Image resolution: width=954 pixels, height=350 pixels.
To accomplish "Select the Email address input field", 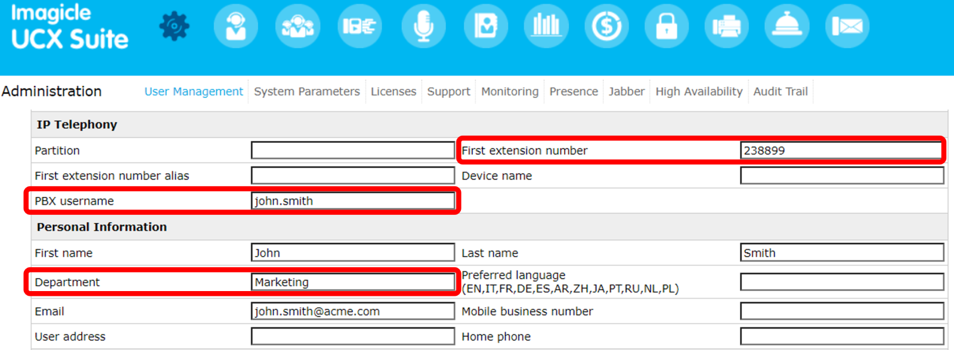I will pyautogui.click(x=352, y=311).
